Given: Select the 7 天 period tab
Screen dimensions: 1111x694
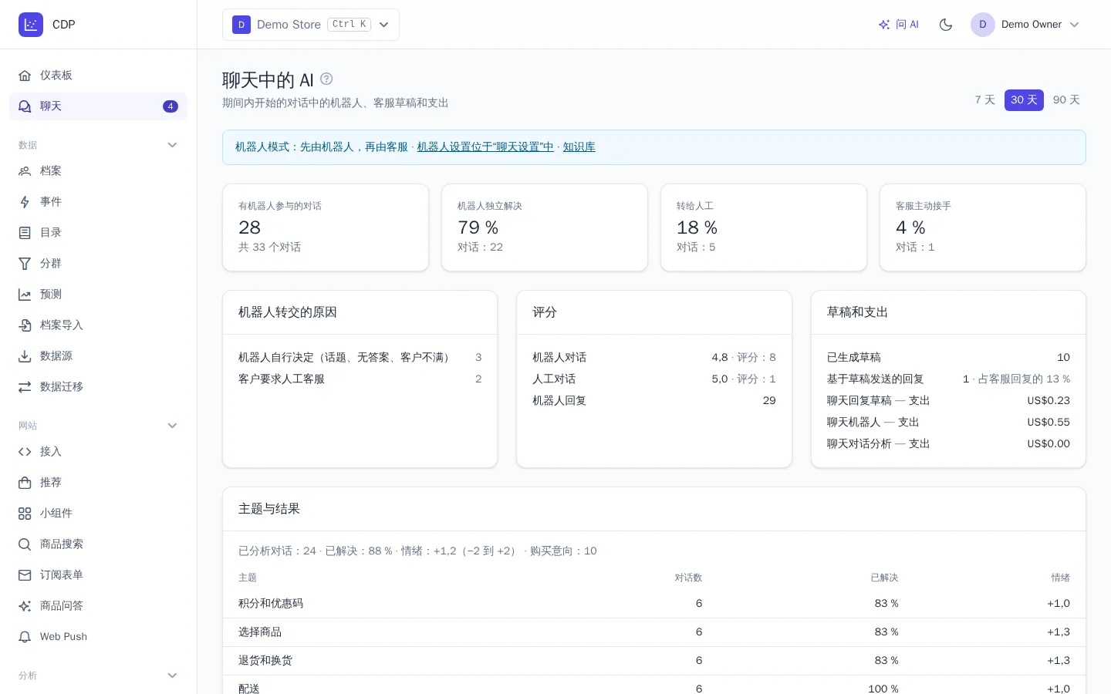Looking at the screenshot, I should click(985, 100).
